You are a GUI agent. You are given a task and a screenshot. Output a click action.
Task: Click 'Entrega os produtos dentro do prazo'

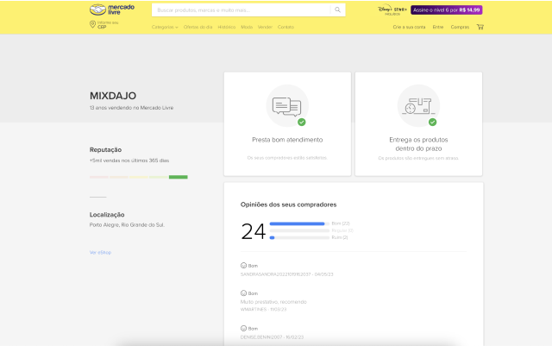pyautogui.click(x=418, y=144)
